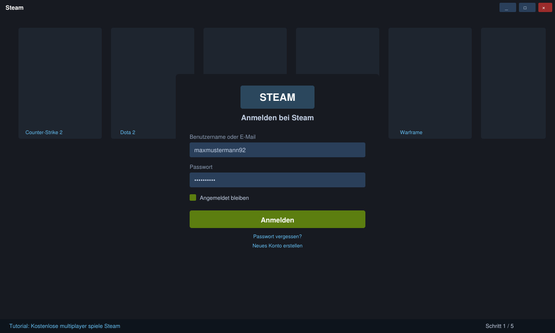Click the Dota 2 title text
The image size is (555, 333).
coord(128,132)
